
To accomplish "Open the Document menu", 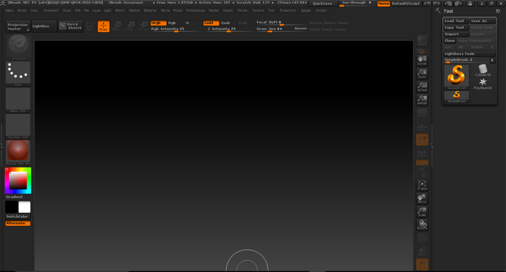I will (x=51, y=11).
